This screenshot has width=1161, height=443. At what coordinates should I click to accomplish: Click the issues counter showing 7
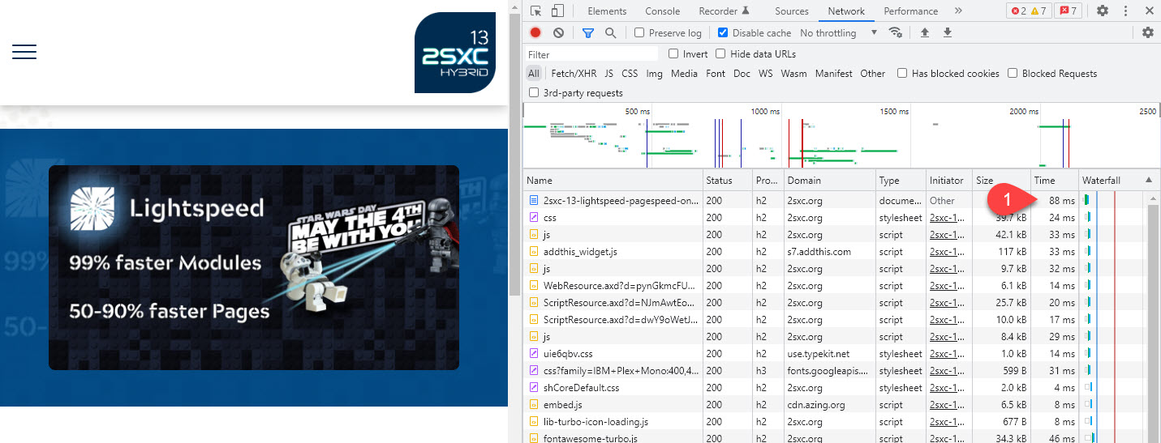[1068, 11]
